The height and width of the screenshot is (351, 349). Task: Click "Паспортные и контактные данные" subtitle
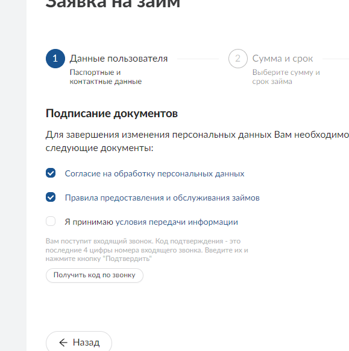(x=105, y=77)
